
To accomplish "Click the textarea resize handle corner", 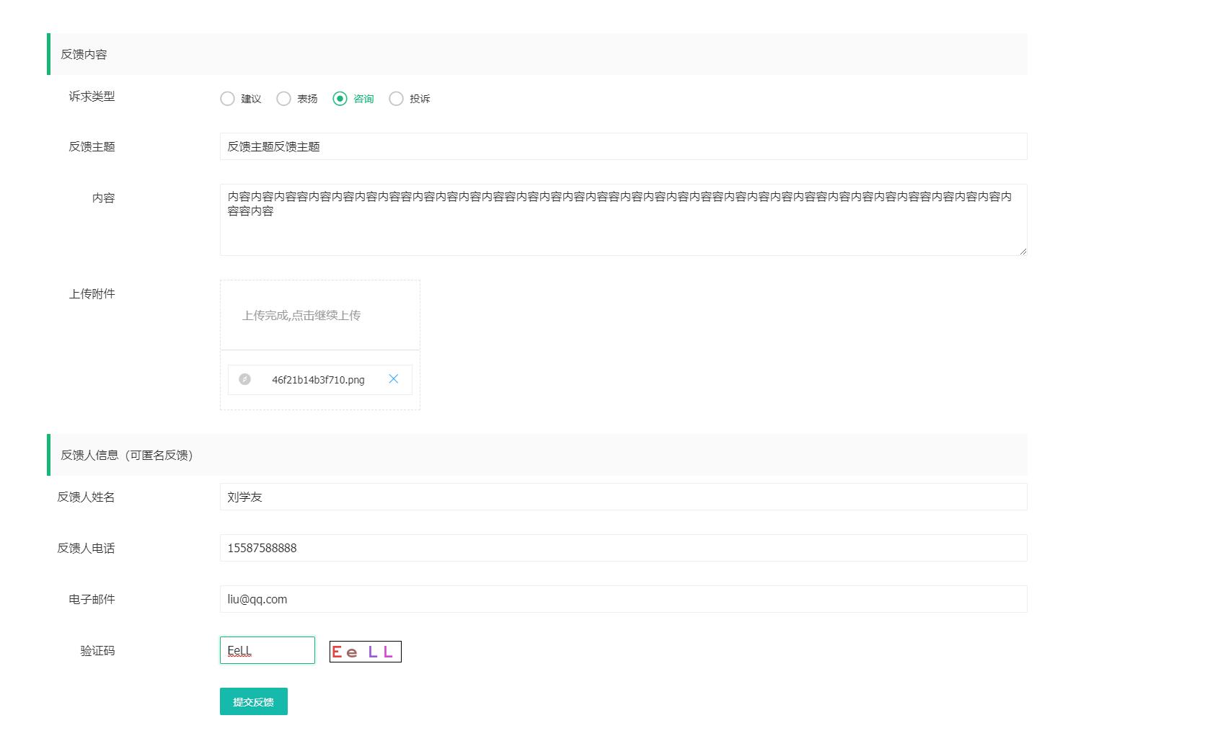I will (x=1023, y=251).
